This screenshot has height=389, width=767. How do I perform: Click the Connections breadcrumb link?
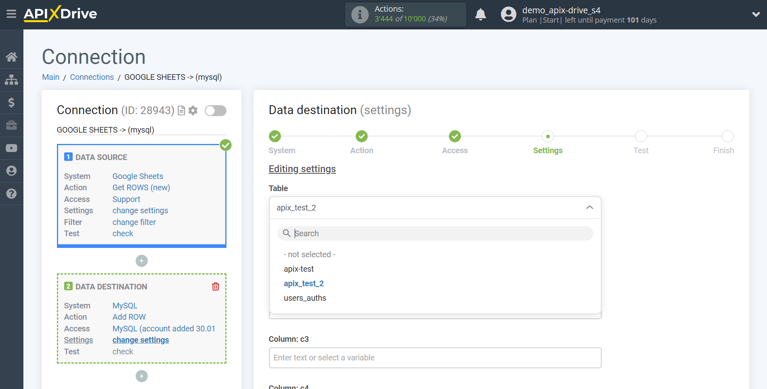click(x=92, y=77)
